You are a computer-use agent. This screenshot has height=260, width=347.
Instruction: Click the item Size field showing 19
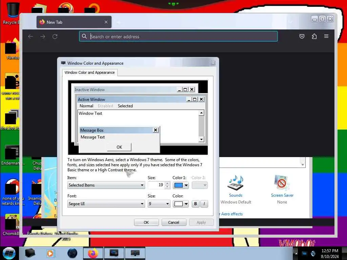click(157, 185)
